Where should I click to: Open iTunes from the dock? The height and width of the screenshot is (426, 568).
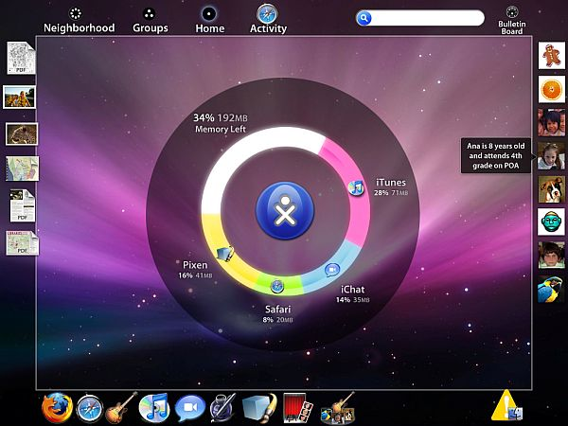pos(154,407)
